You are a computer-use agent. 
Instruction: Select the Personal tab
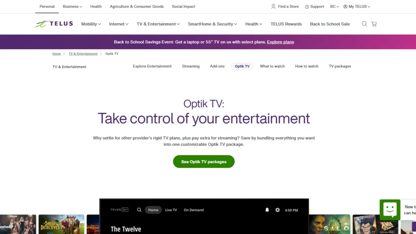[47, 6]
